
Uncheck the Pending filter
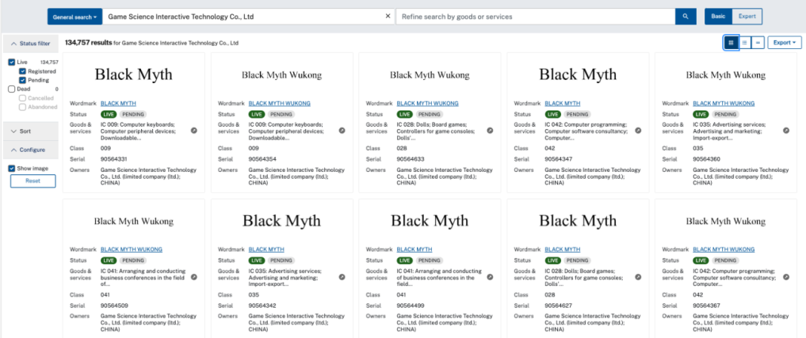coord(23,80)
